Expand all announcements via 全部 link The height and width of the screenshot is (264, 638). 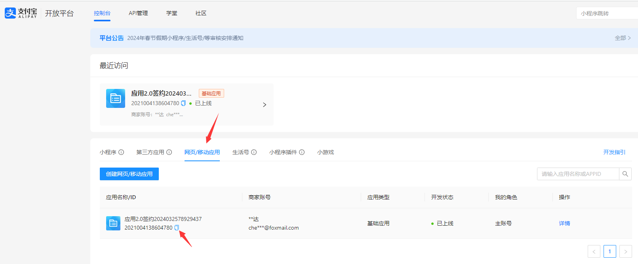point(622,38)
